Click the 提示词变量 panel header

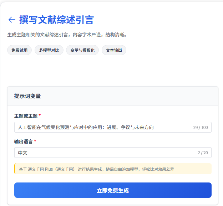point(27,96)
